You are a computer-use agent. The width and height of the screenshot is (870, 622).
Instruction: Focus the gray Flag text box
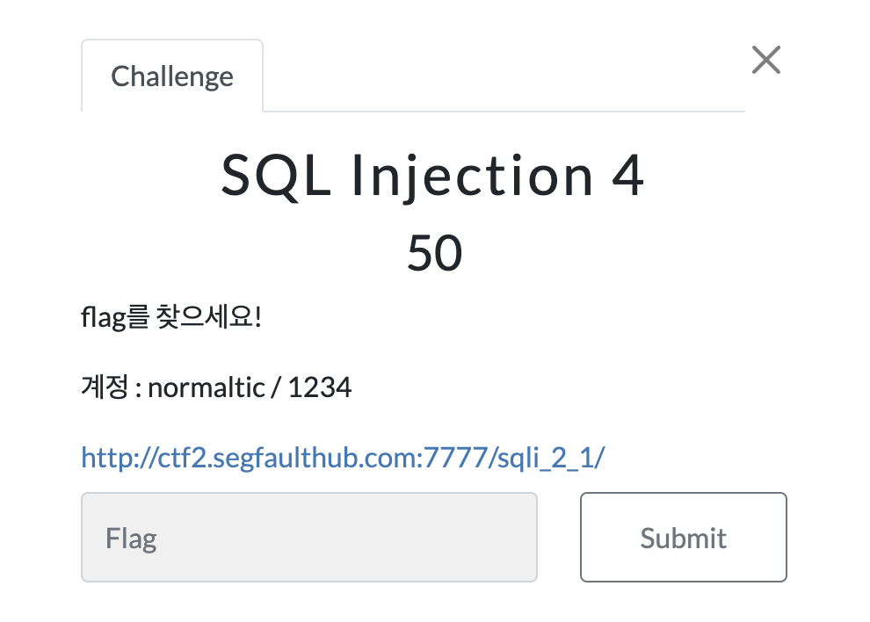click(309, 537)
